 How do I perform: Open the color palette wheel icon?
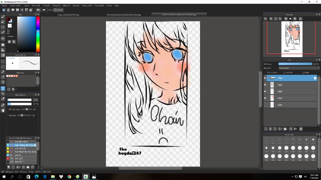[9, 42]
